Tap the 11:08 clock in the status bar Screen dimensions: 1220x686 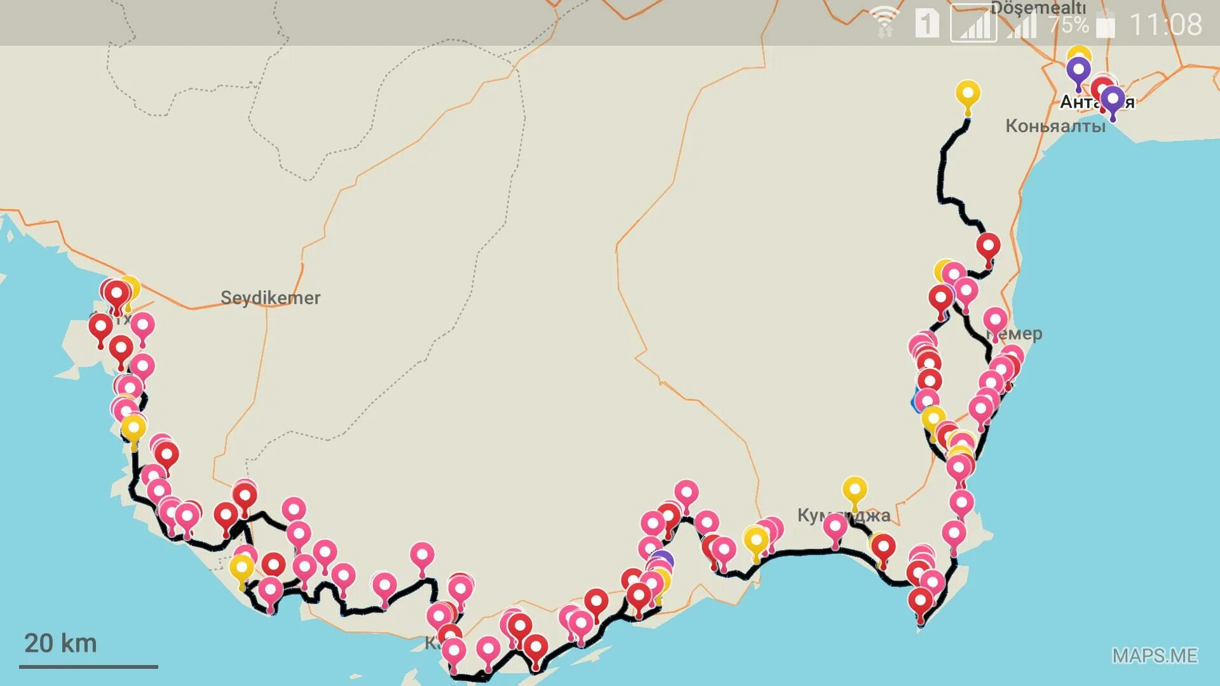tap(1165, 24)
